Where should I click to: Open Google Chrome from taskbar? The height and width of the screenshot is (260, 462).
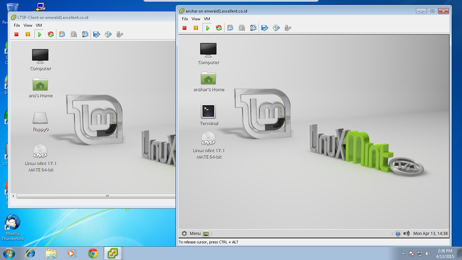click(93, 253)
